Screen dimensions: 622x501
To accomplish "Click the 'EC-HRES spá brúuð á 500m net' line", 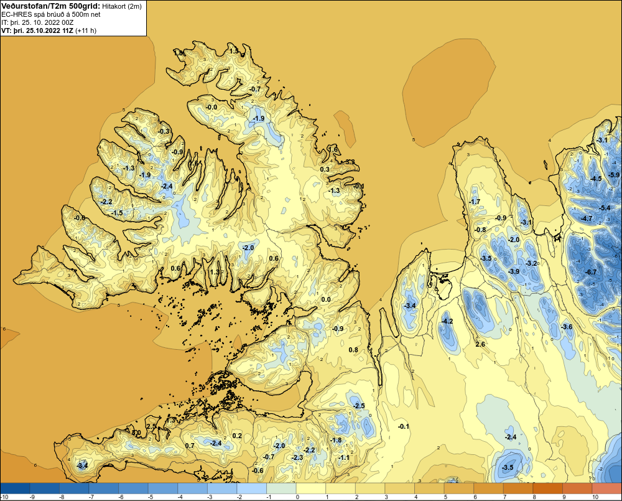I will [x=51, y=14].
